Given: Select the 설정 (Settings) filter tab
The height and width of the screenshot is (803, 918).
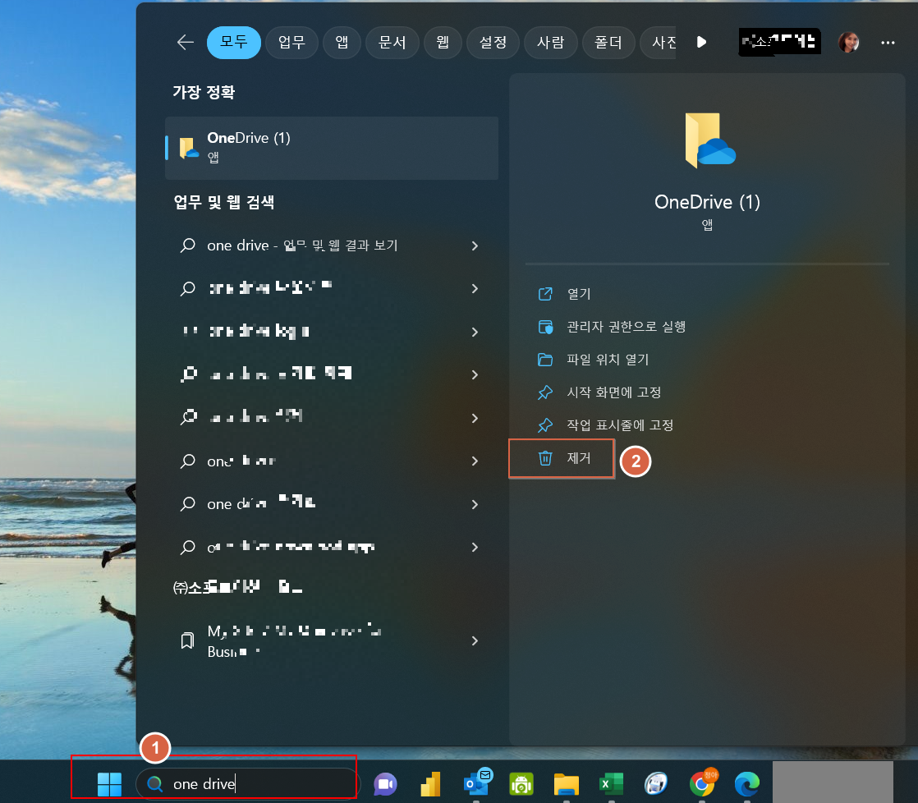Looking at the screenshot, I should pos(493,42).
